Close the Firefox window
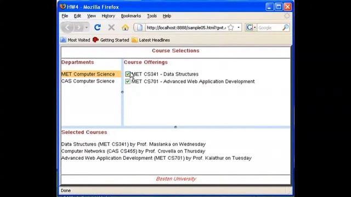Viewport: 351px width, 197px height. (287, 7)
